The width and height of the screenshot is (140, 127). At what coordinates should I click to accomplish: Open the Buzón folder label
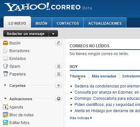pyautogui.click(x=15, y=43)
